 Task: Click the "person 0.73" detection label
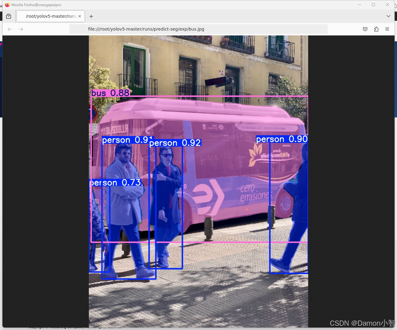point(115,183)
